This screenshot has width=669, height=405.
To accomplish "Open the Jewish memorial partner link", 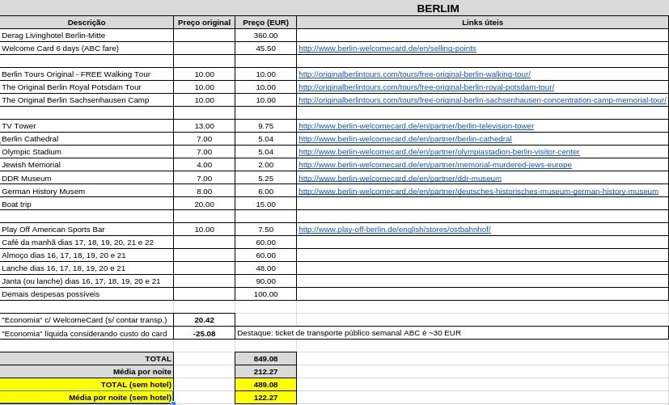I will point(434,165).
